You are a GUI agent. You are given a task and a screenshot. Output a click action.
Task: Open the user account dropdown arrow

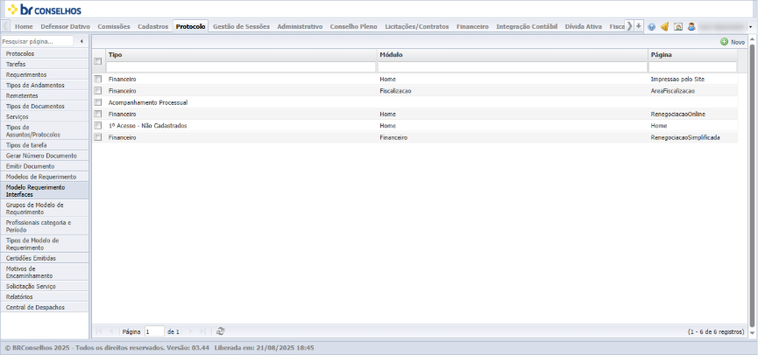750,27
